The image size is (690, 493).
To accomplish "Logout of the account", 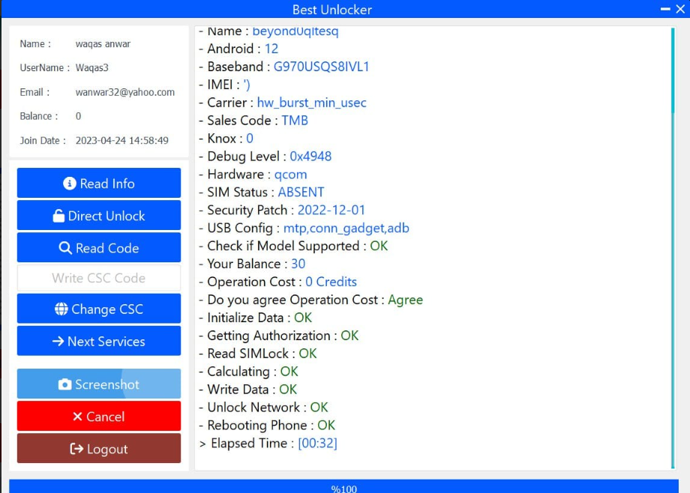I will [99, 448].
